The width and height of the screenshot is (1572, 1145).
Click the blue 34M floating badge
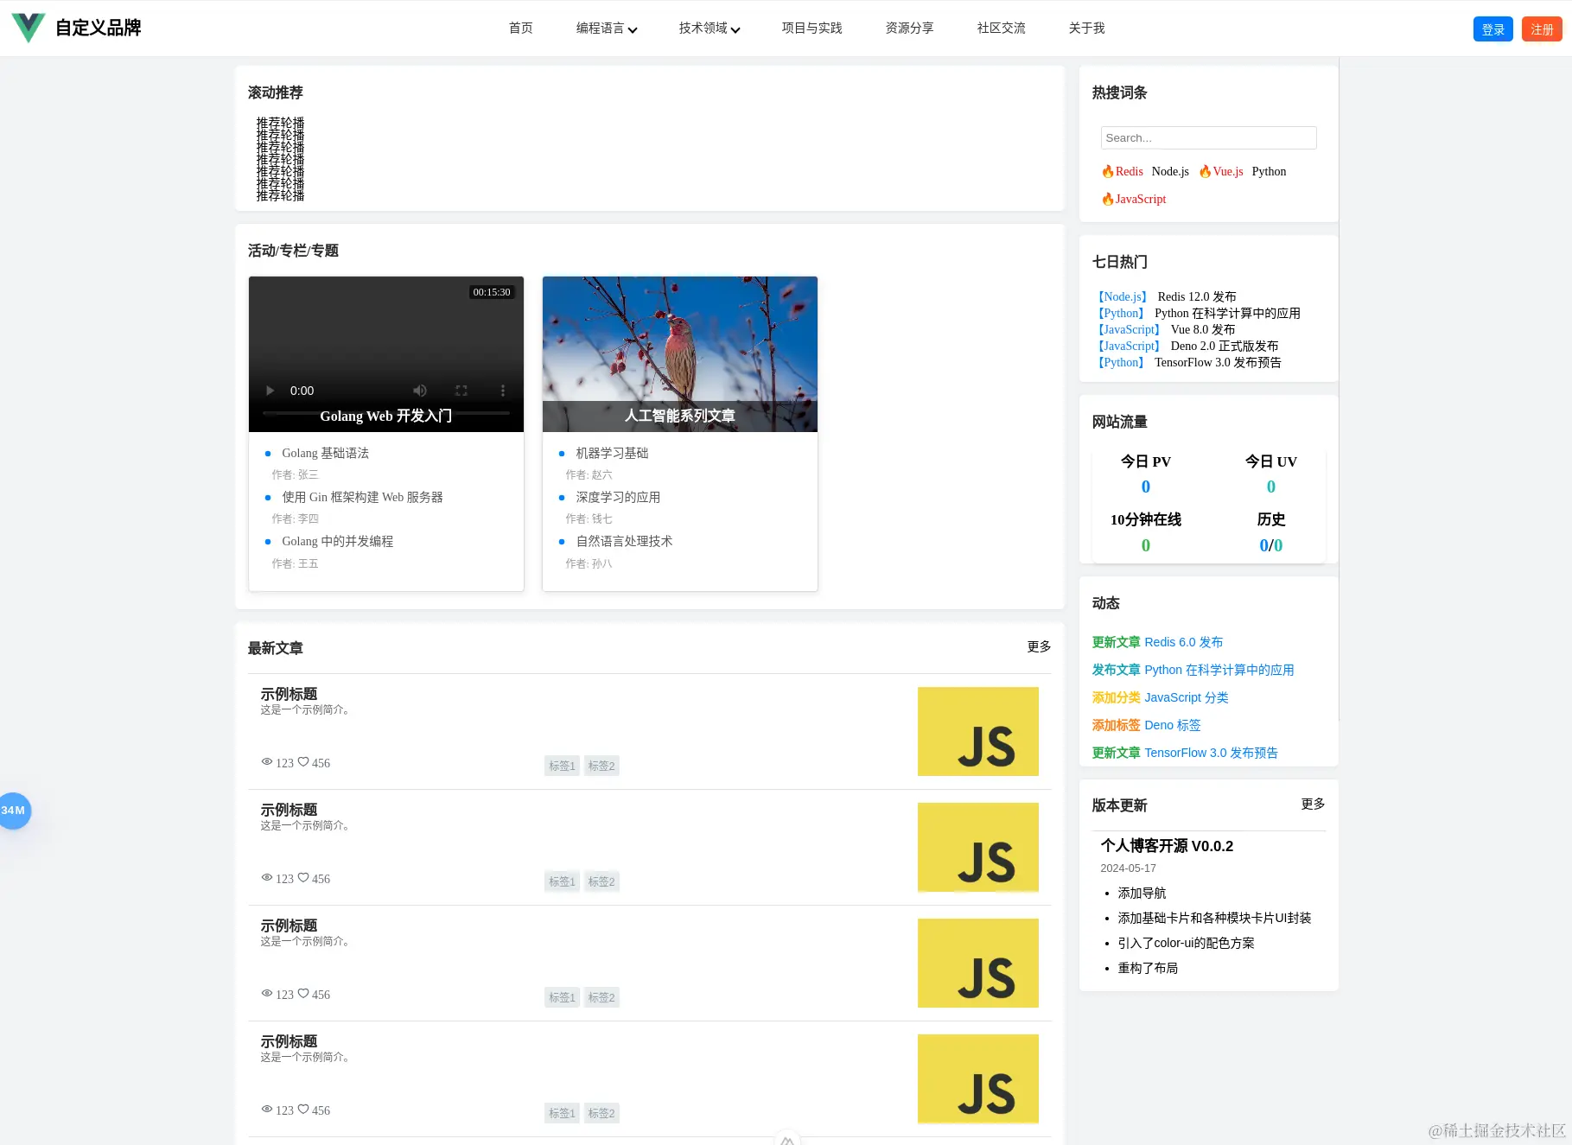pyautogui.click(x=13, y=811)
